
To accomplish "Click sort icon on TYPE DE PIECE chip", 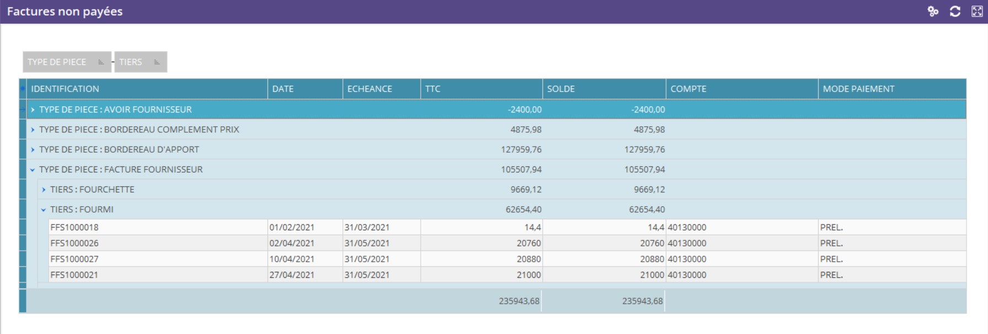I will click(101, 62).
